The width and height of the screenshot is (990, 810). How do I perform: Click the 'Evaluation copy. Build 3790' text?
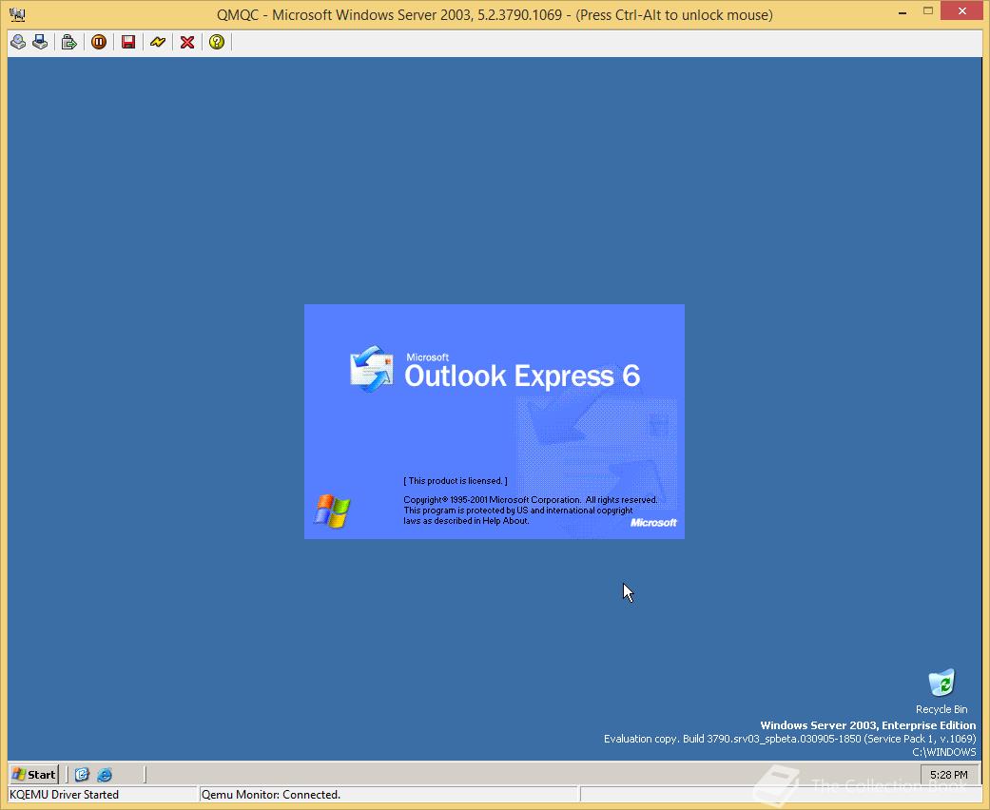790,739
